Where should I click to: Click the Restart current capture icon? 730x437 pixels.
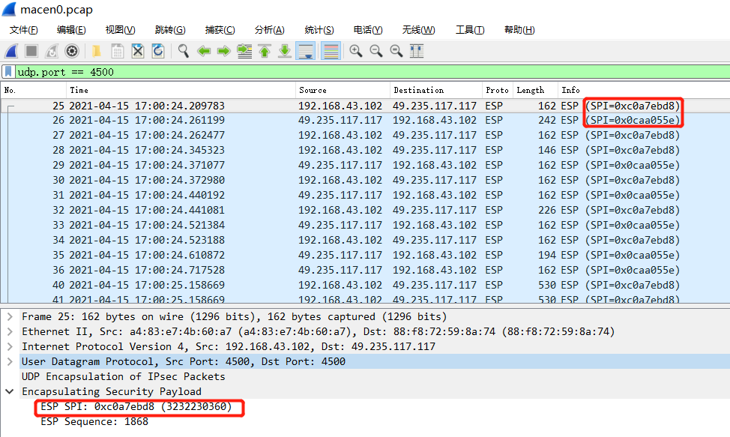tap(49, 51)
